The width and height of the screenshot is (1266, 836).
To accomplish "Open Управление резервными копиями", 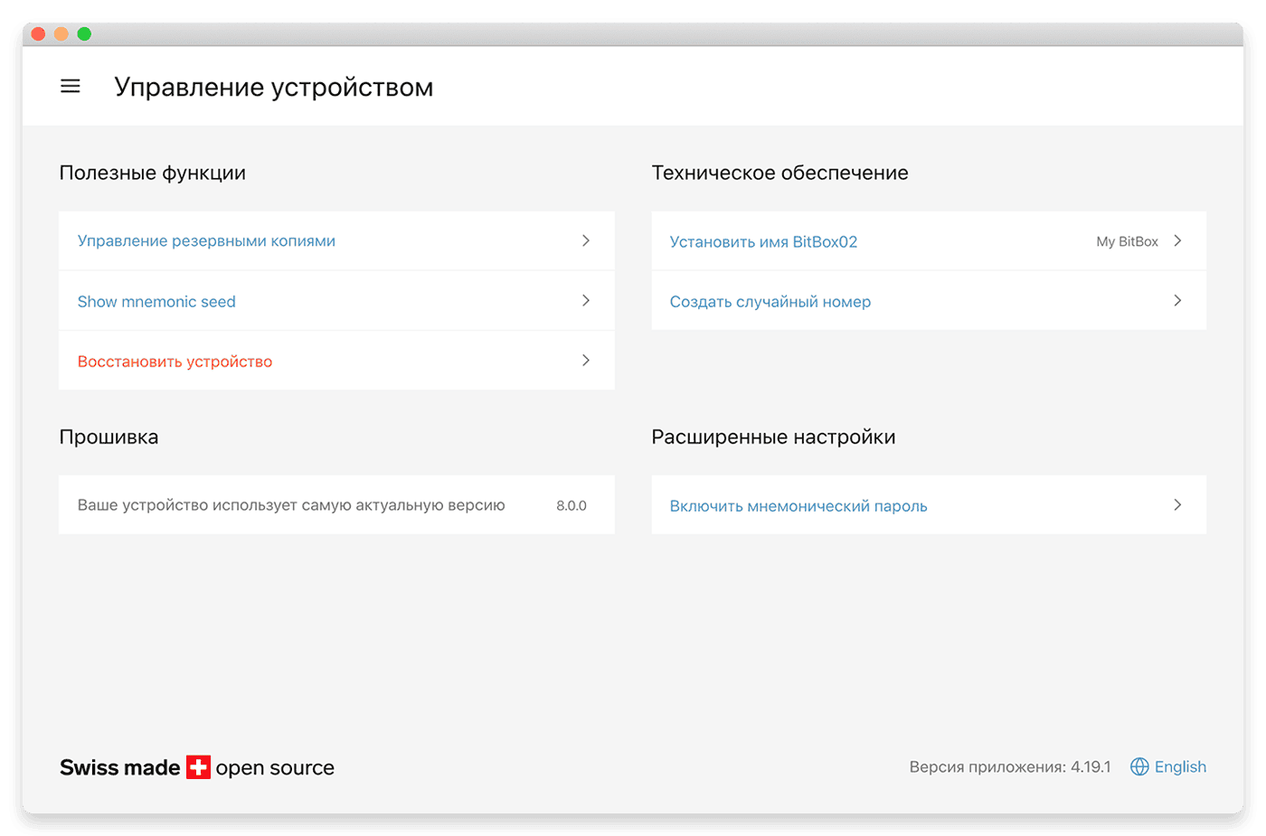I will tap(336, 240).
